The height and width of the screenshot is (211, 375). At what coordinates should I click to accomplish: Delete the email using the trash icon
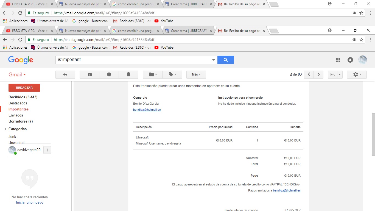pyautogui.click(x=128, y=74)
